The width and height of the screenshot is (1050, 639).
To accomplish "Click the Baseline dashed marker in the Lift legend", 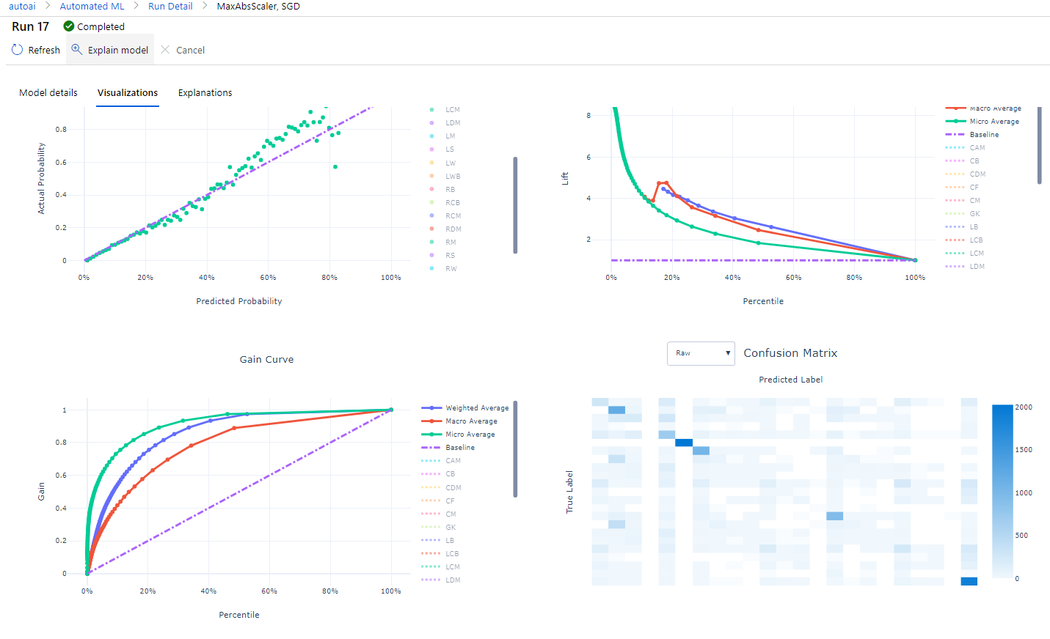I will tap(955, 135).
